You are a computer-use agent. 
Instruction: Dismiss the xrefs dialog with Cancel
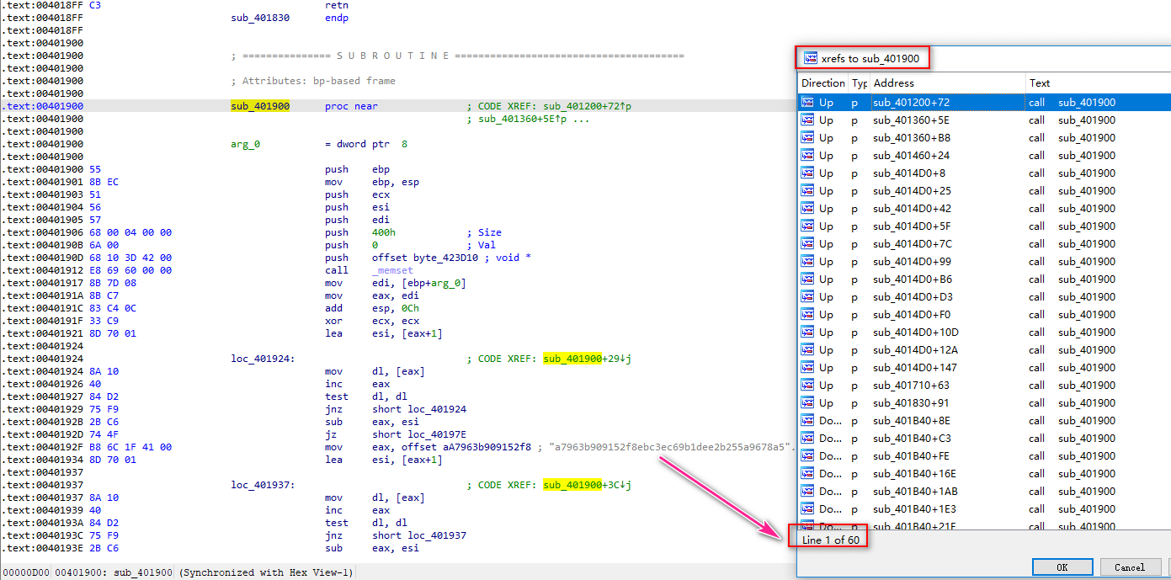click(1130, 567)
